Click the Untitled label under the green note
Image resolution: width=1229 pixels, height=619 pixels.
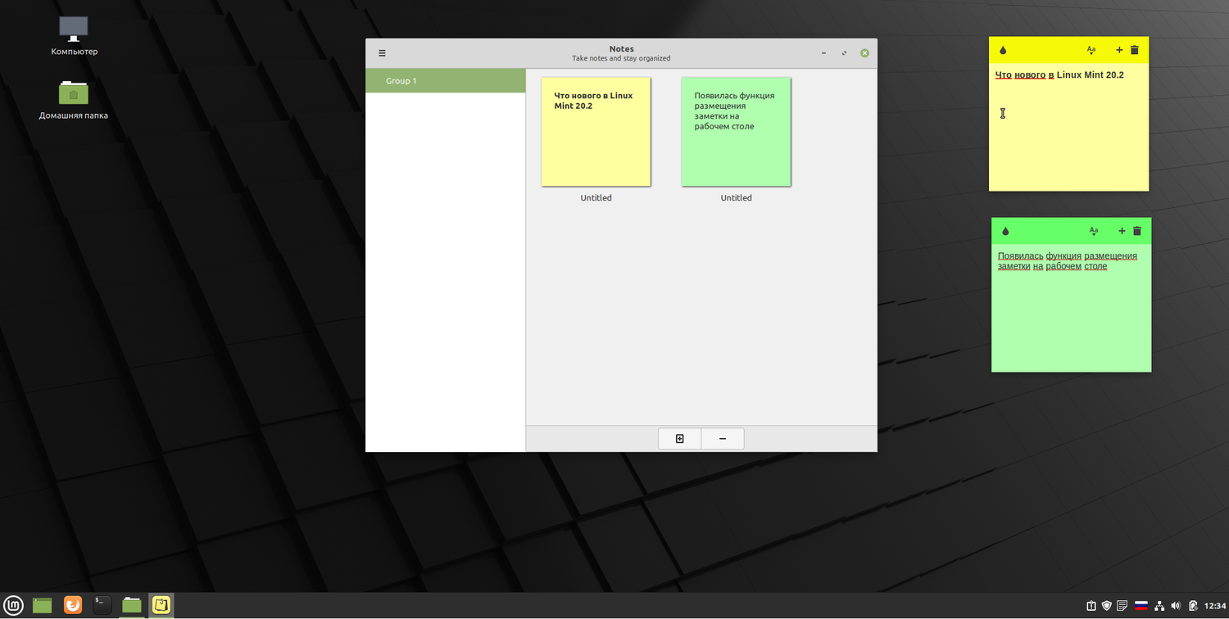[737, 198]
